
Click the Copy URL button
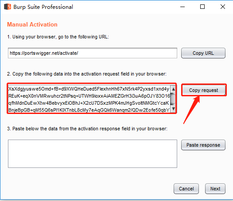point(203,53)
